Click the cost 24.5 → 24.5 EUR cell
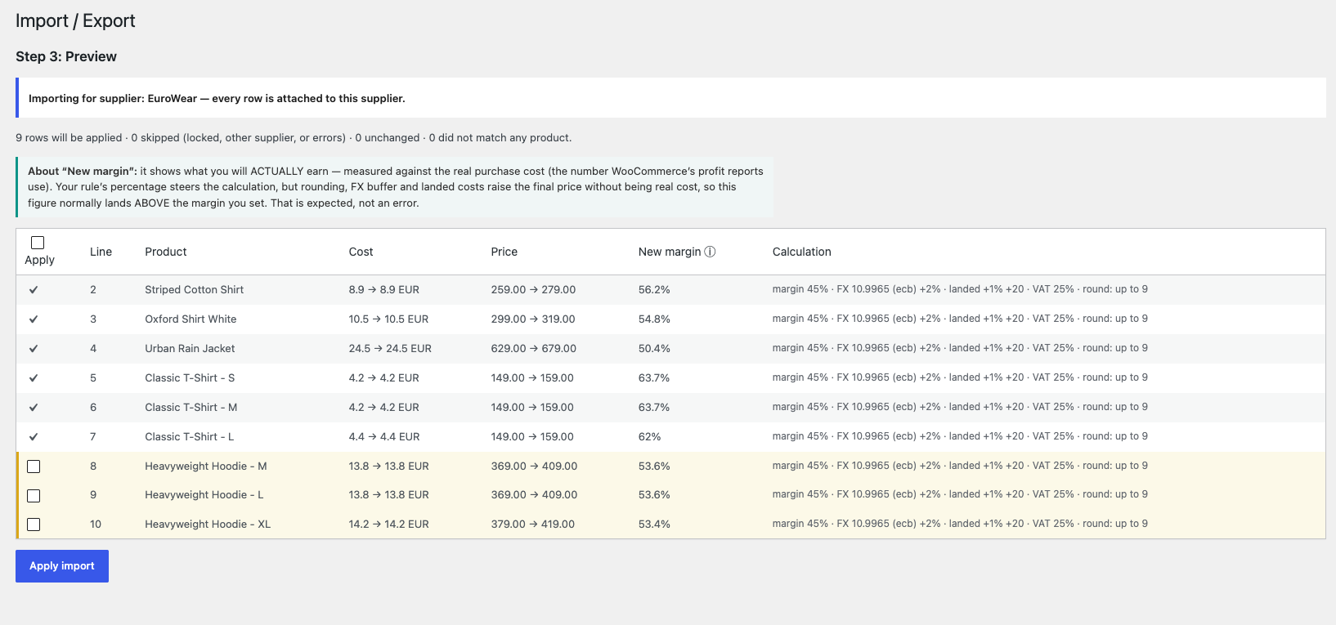The height and width of the screenshot is (625, 1336). click(390, 348)
